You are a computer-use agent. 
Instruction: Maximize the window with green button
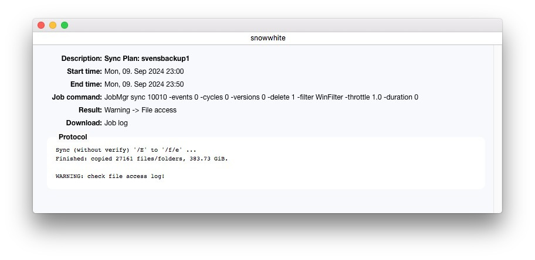[x=65, y=25]
